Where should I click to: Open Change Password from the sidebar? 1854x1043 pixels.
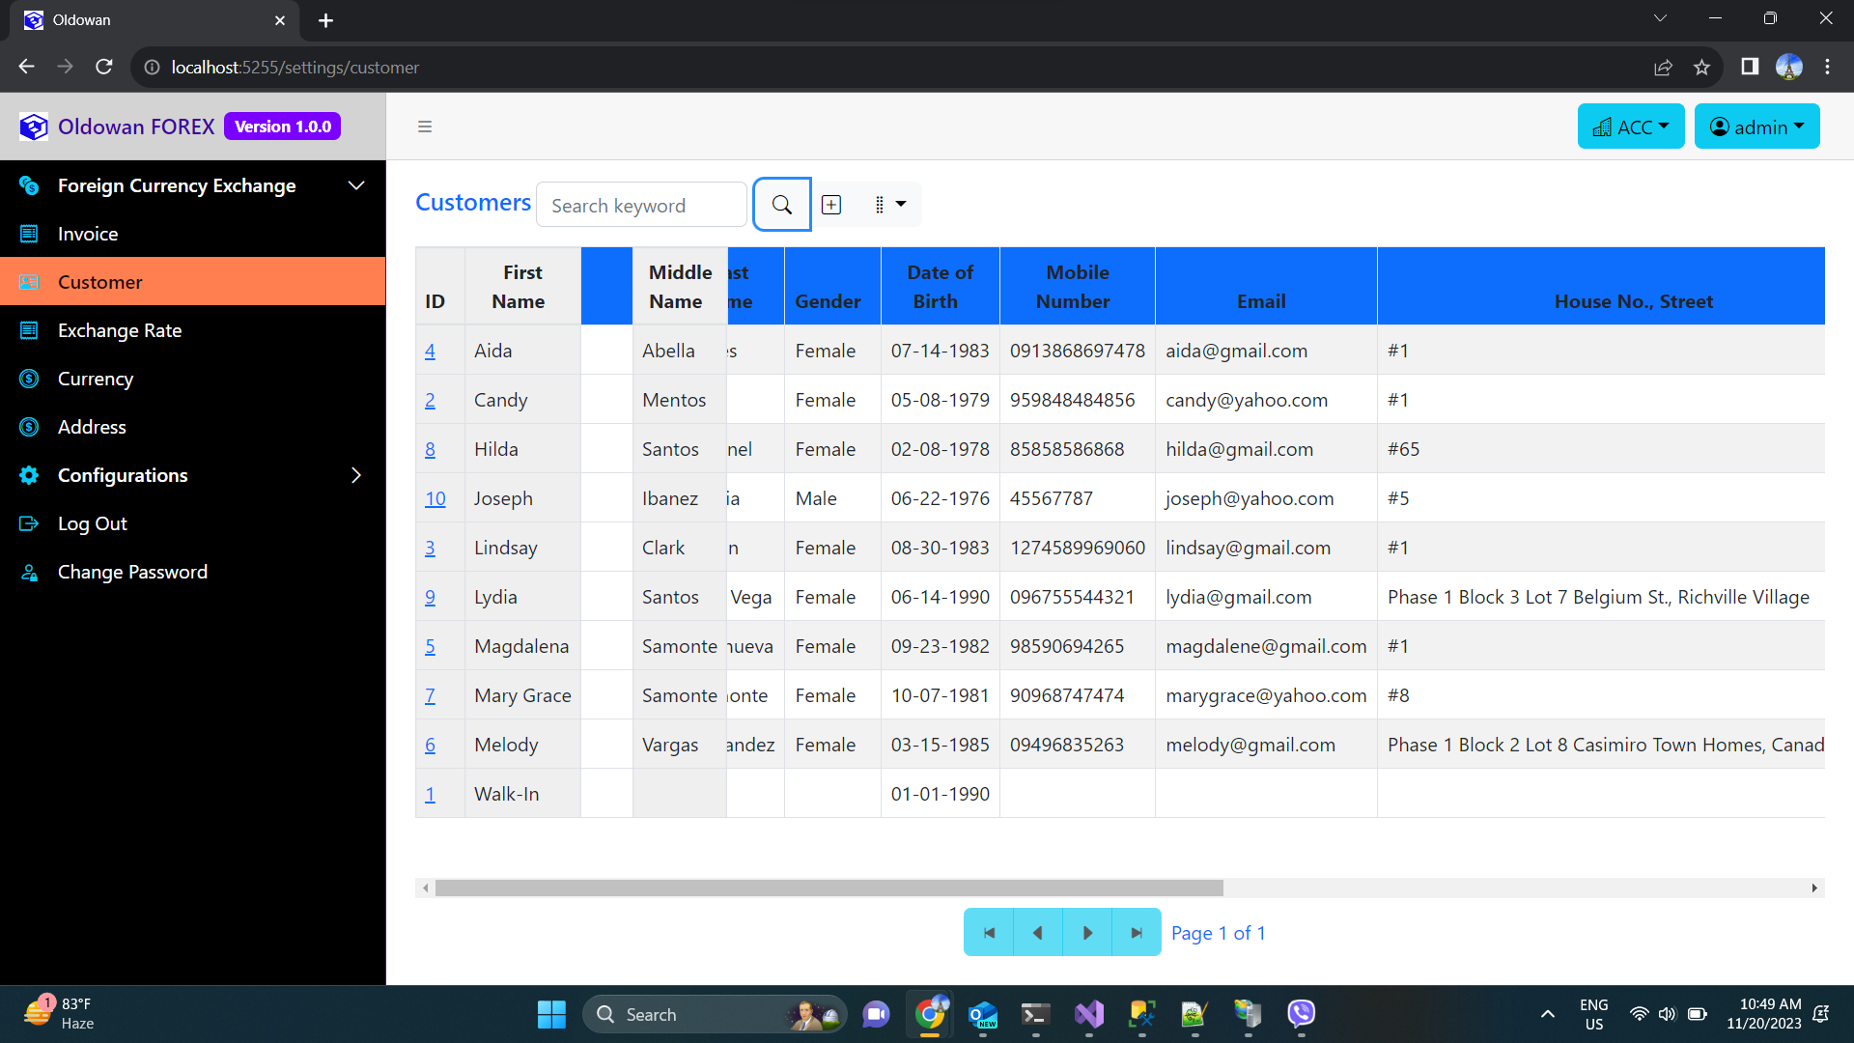[x=132, y=571]
